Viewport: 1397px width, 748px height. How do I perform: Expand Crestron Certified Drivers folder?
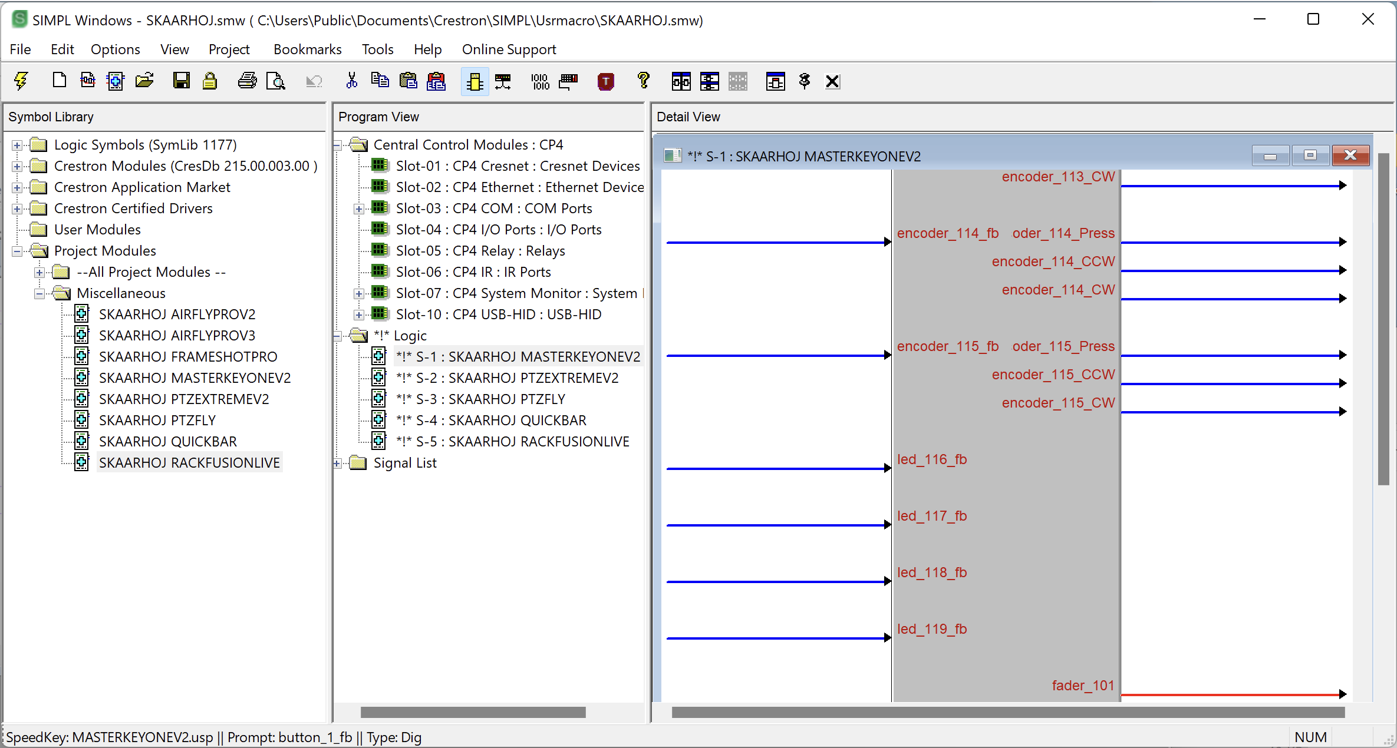click(x=17, y=208)
